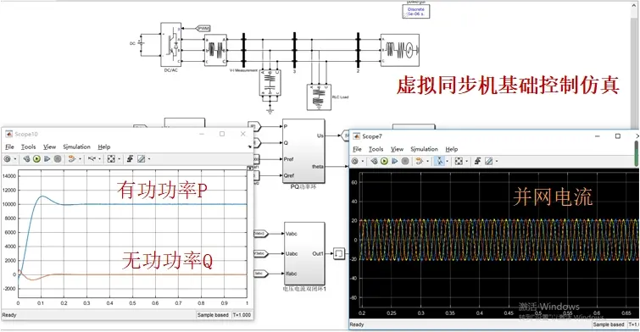Open Simulation menu in Scope10

(77, 147)
